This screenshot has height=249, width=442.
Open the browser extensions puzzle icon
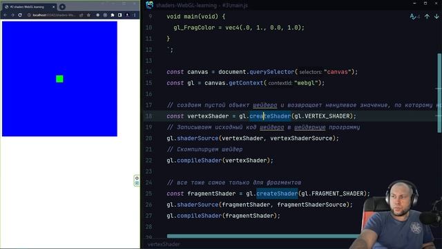tap(113, 15)
